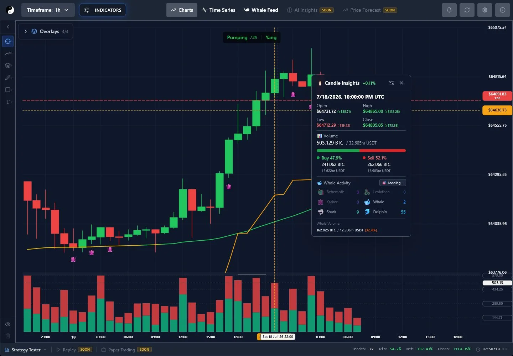The height and width of the screenshot is (356, 513).
Task: Open the INDICATORS panel
Action: [103, 10]
